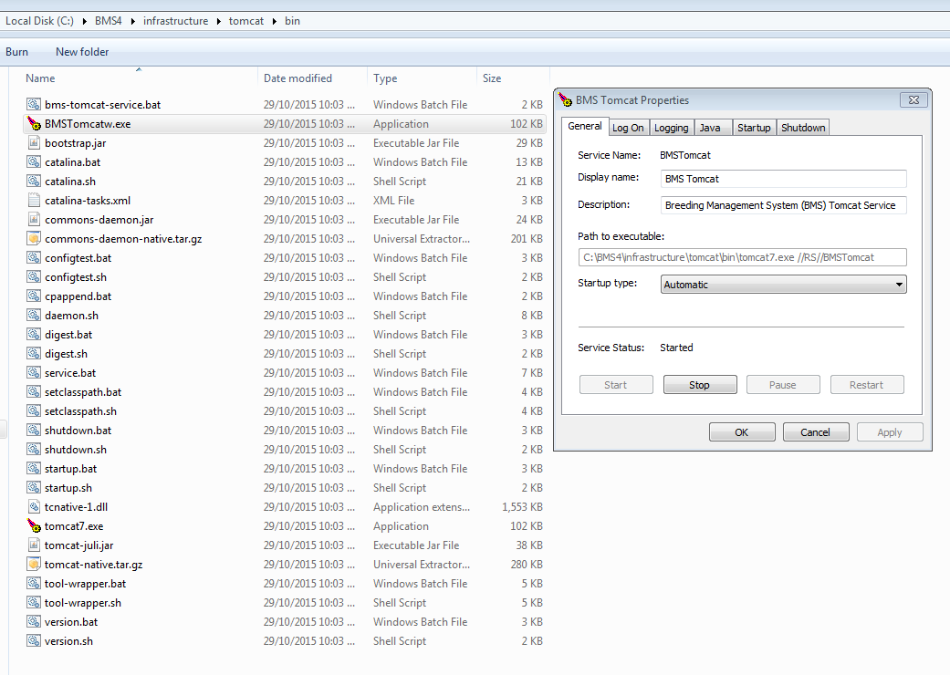This screenshot has width=950, height=675.
Task: Open the Logging tab
Action: [672, 128]
